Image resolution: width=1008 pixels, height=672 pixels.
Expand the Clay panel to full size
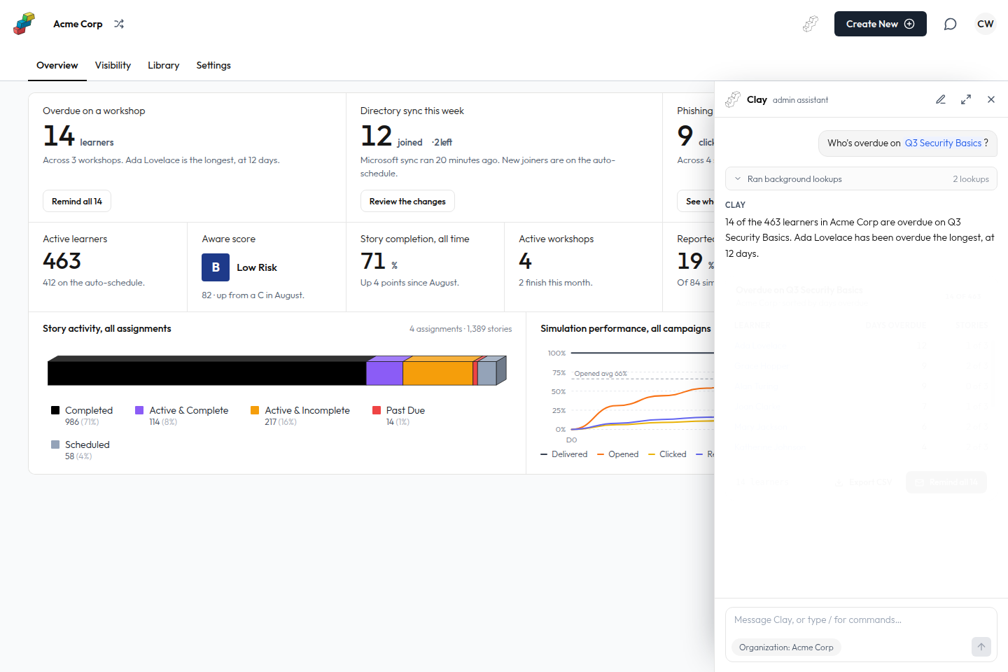pos(966,99)
